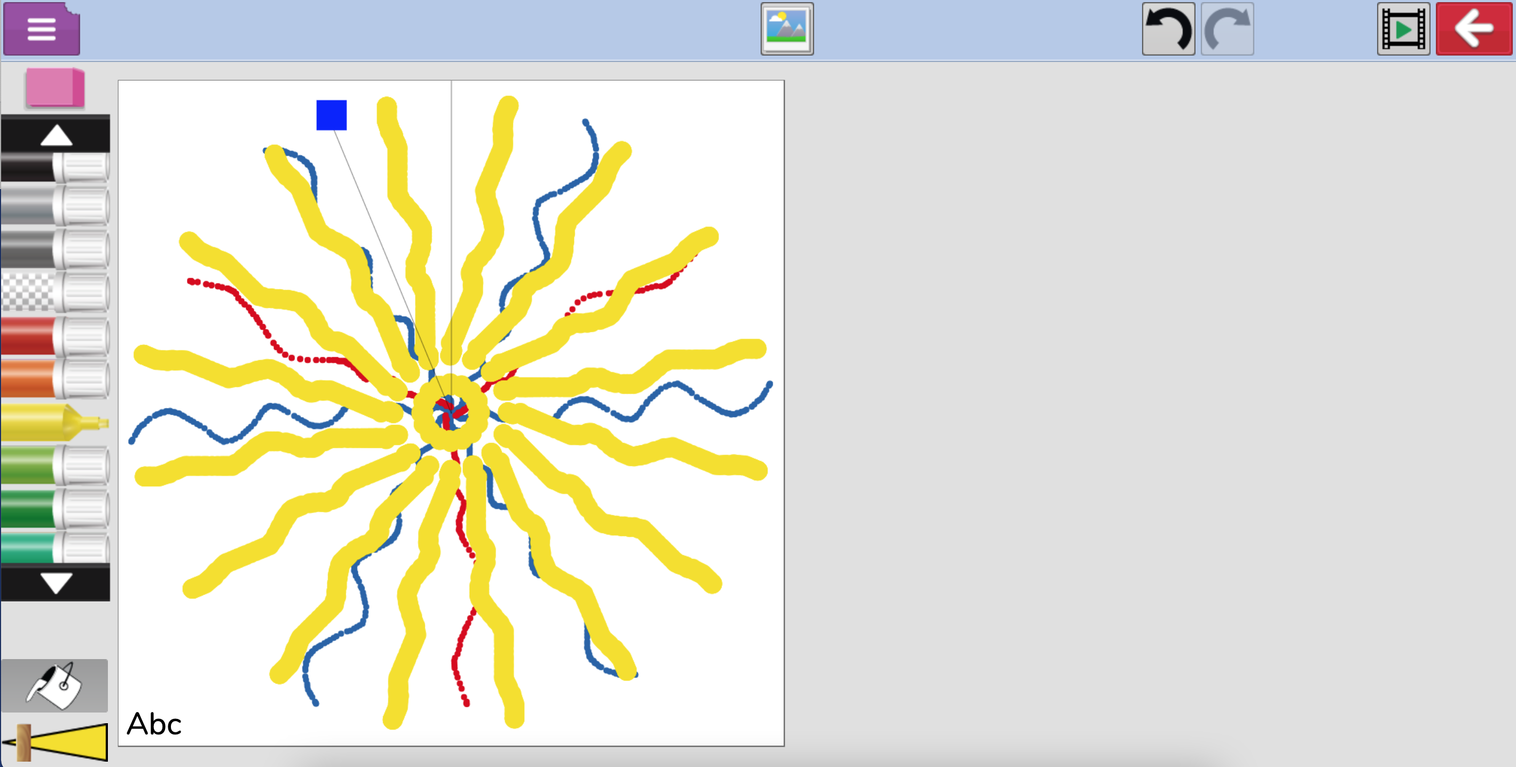1516x767 pixels.
Task: Pick the teal marker
Action: pos(56,547)
